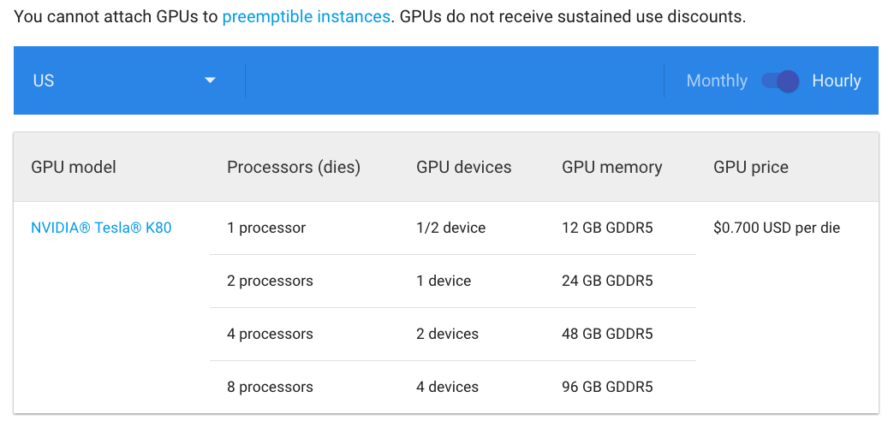Click the GPU model column header
Screen dimensions: 888x421
point(74,167)
